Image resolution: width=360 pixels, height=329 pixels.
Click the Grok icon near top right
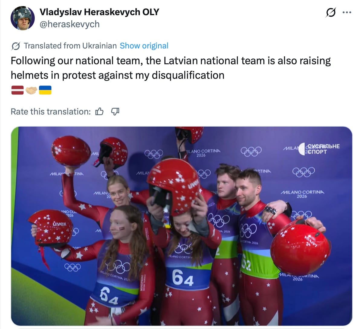tap(331, 12)
